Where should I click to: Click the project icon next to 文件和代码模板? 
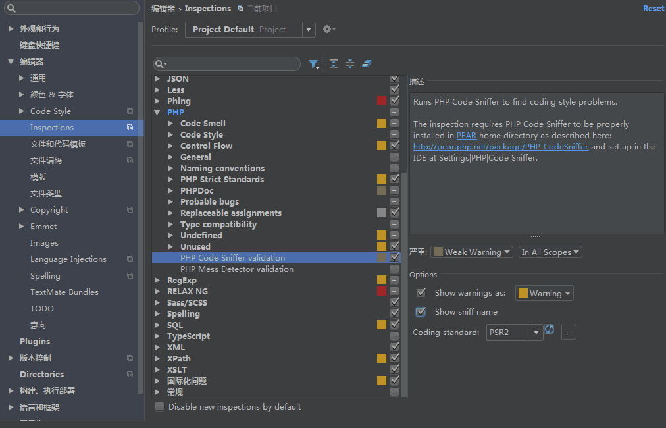[x=130, y=144]
